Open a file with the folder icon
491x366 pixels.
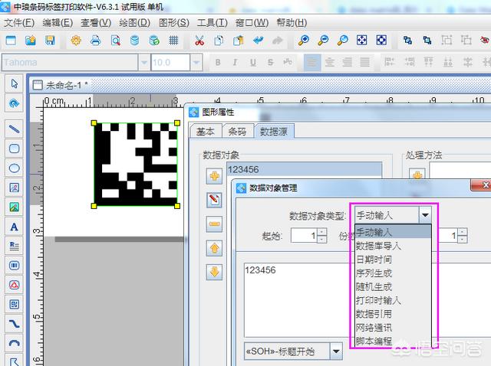pos(31,41)
